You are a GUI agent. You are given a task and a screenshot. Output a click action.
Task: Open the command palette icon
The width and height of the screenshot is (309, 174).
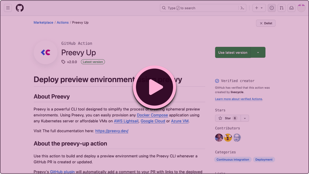(242, 8)
